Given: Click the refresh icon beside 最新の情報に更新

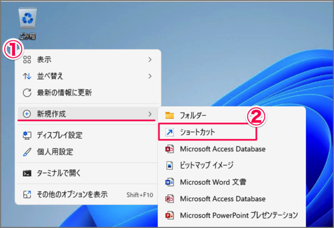Looking at the screenshot, I should [x=27, y=93].
